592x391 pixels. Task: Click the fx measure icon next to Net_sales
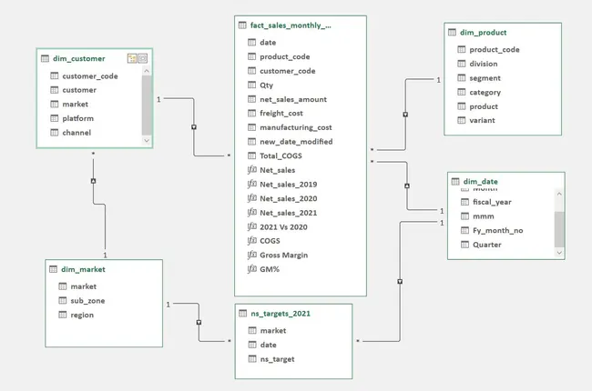[251, 170]
